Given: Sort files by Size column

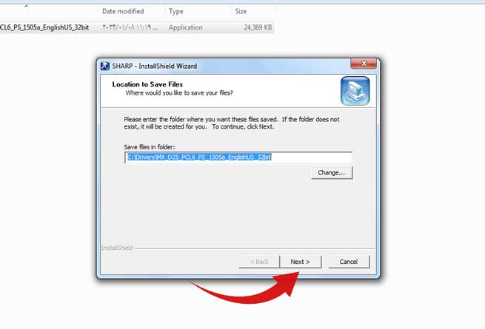Looking at the screenshot, I should (x=241, y=11).
